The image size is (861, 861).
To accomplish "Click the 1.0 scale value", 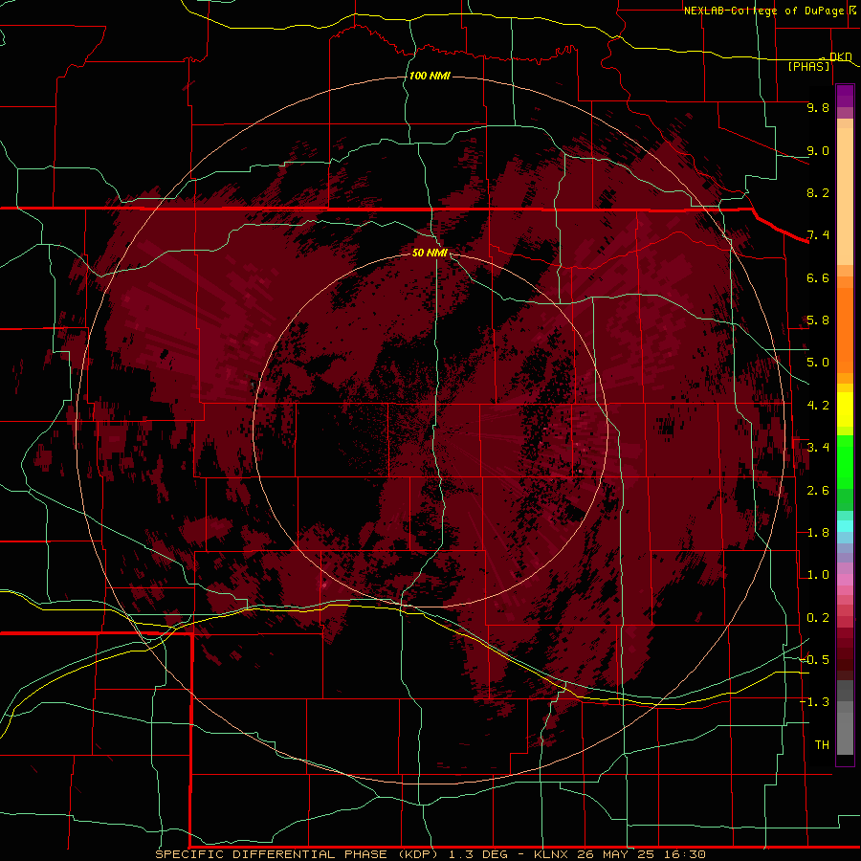I will pos(818,575).
